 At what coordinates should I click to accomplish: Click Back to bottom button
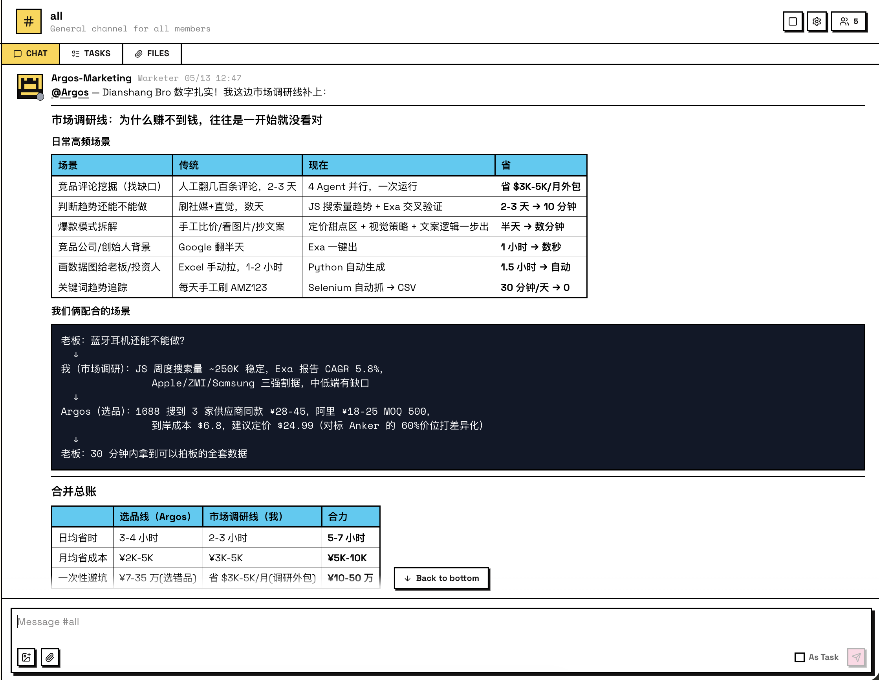click(441, 578)
